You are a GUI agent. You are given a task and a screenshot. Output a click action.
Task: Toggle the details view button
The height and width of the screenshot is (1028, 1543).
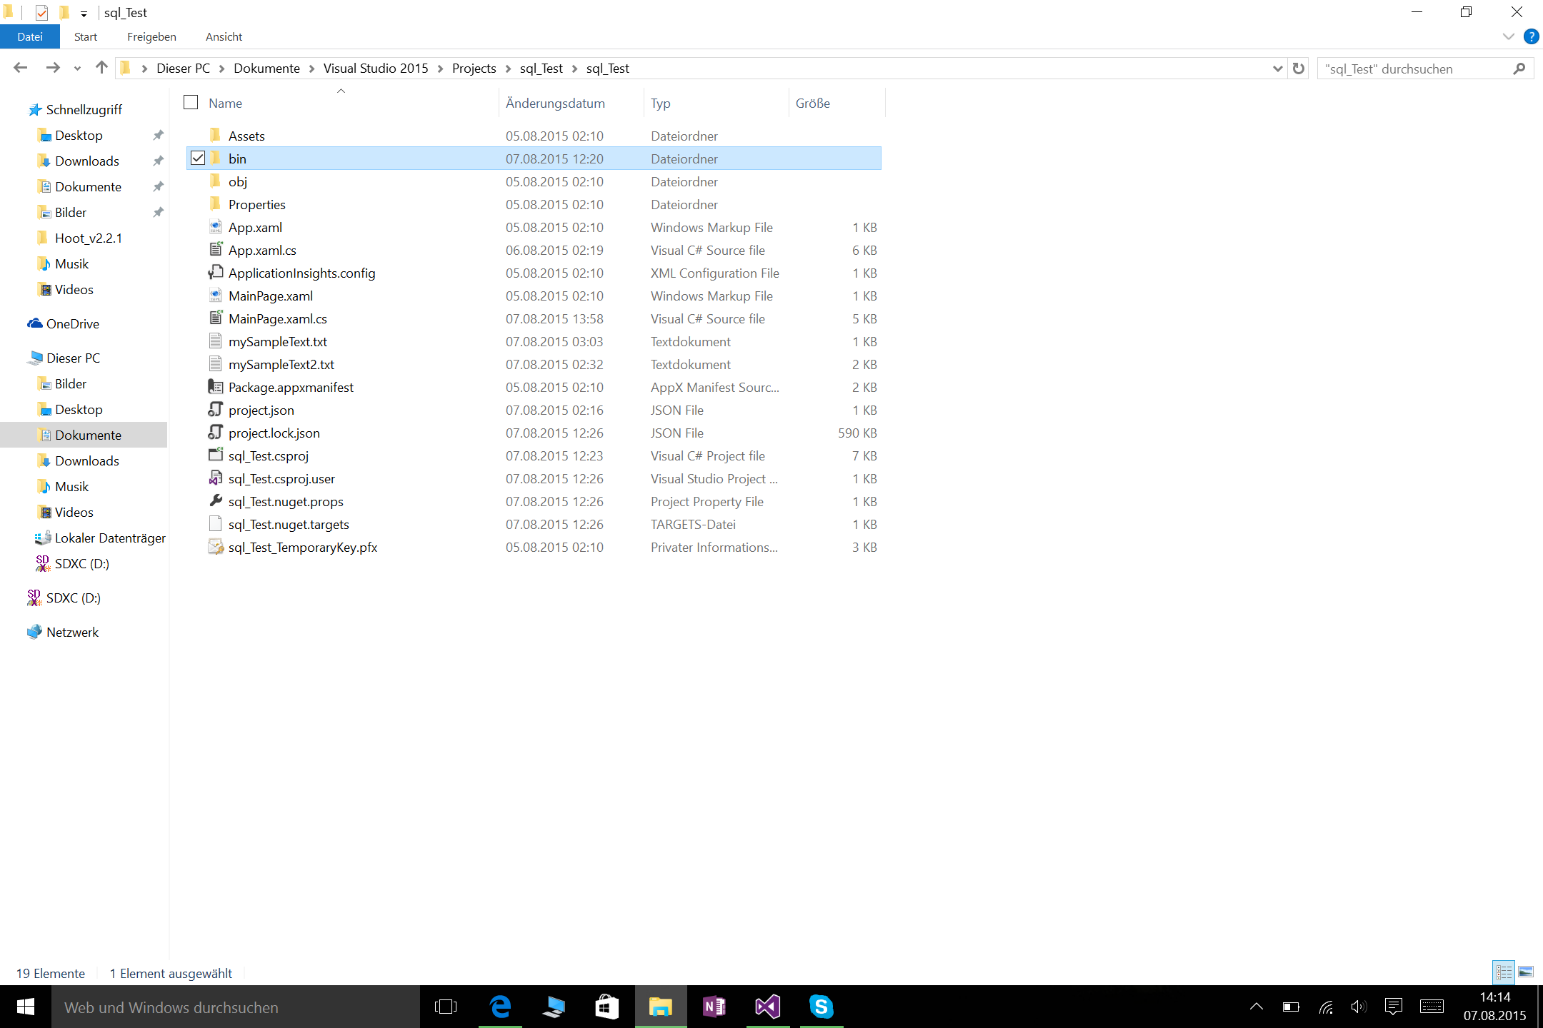tap(1504, 972)
